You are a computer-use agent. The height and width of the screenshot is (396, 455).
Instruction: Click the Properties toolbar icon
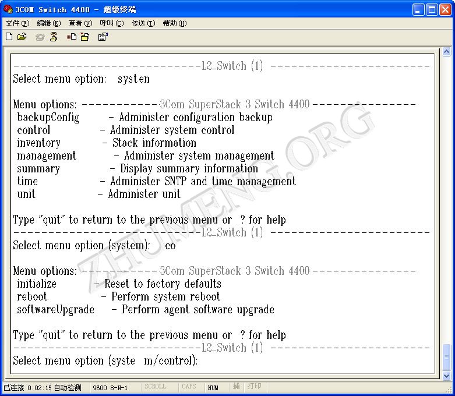(103, 37)
